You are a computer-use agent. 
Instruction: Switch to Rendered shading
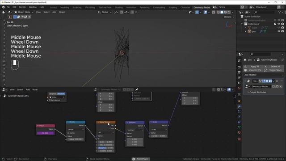229,12
